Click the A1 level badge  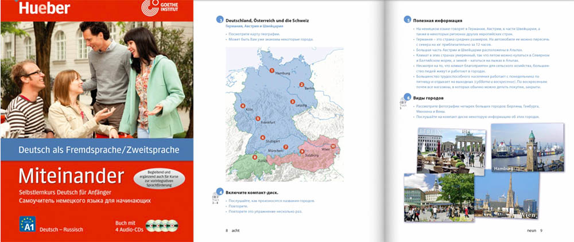click(28, 224)
